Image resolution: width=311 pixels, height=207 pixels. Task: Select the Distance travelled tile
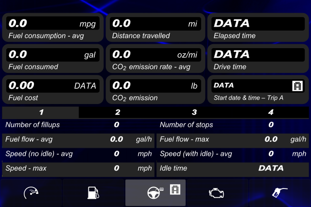[x=155, y=28]
